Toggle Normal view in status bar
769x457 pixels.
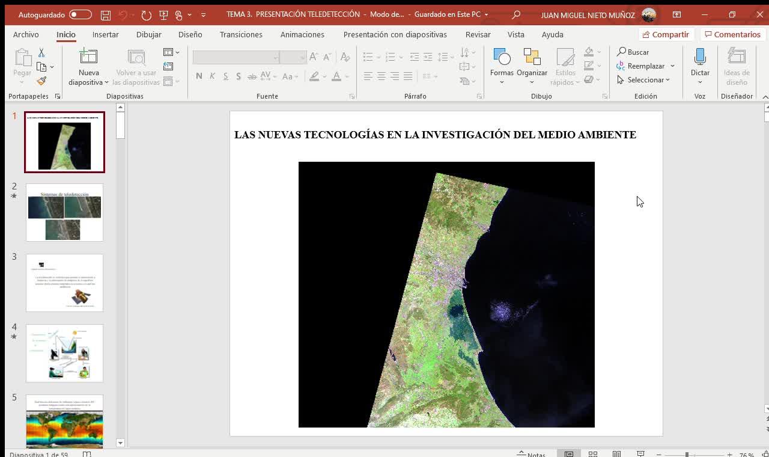(569, 454)
